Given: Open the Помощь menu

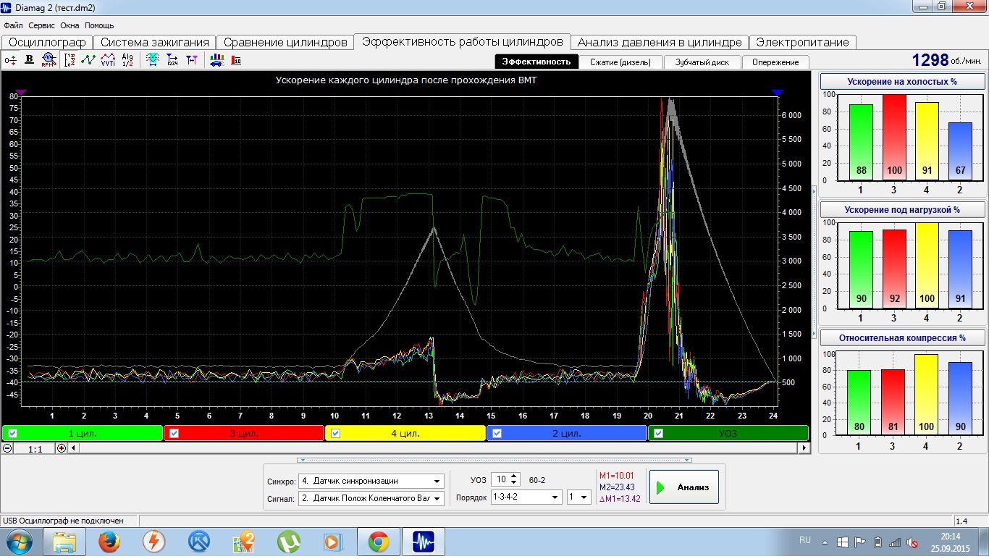Looking at the screenshot, I should pyautogui.click(x=99, y=25).
